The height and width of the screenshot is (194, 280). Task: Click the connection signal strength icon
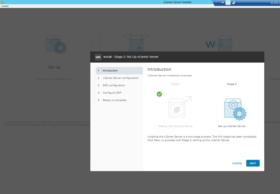click(x=233, y=3)
